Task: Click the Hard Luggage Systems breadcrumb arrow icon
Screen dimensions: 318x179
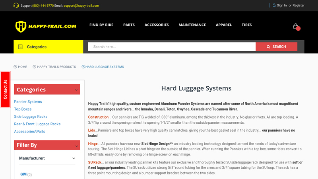Action: (83, 67)
